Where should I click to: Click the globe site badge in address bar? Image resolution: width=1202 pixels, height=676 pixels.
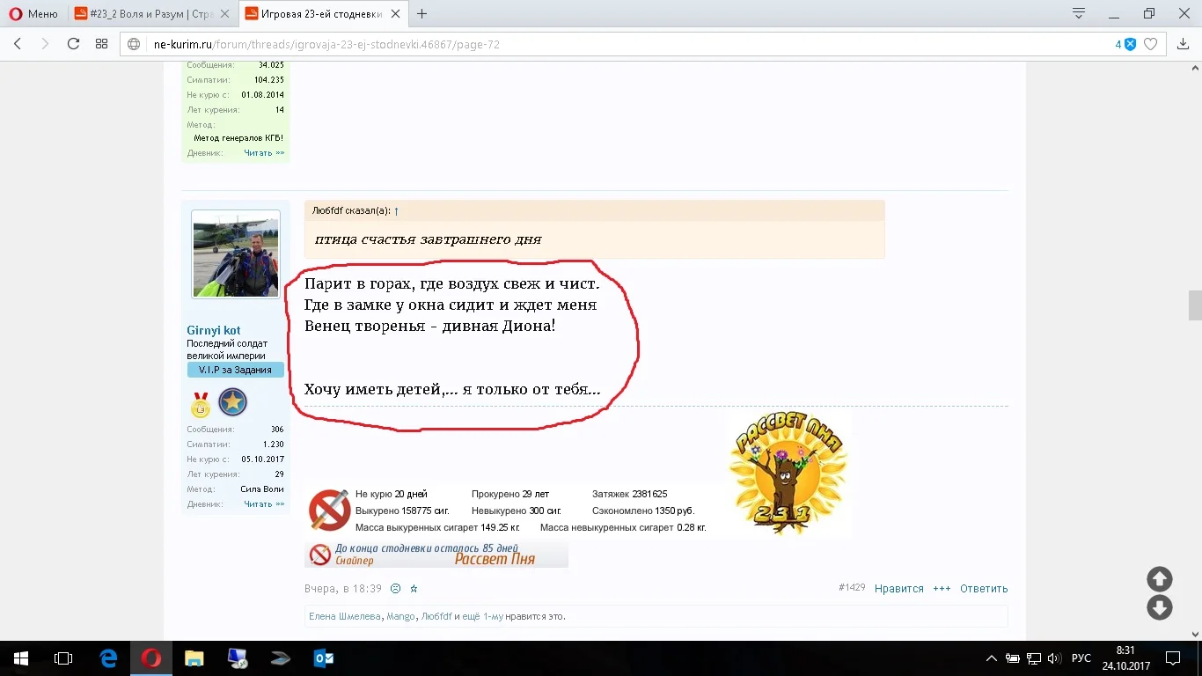point(132,44)
